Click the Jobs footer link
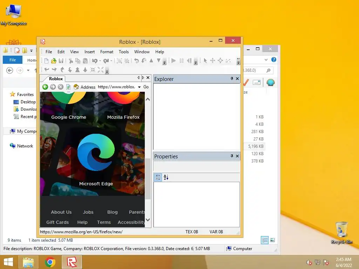The width and height of the screenshot is (359, 269). pos(88,212)
